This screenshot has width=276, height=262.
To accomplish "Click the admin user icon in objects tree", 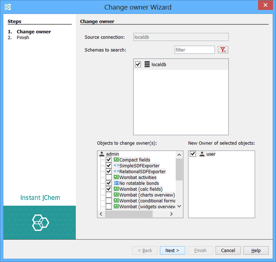I will pos(102,154).
